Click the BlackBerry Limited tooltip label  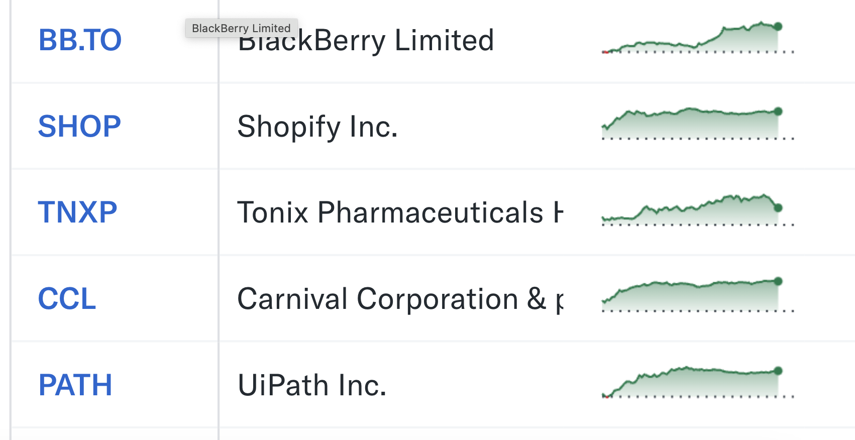[241, 28]
